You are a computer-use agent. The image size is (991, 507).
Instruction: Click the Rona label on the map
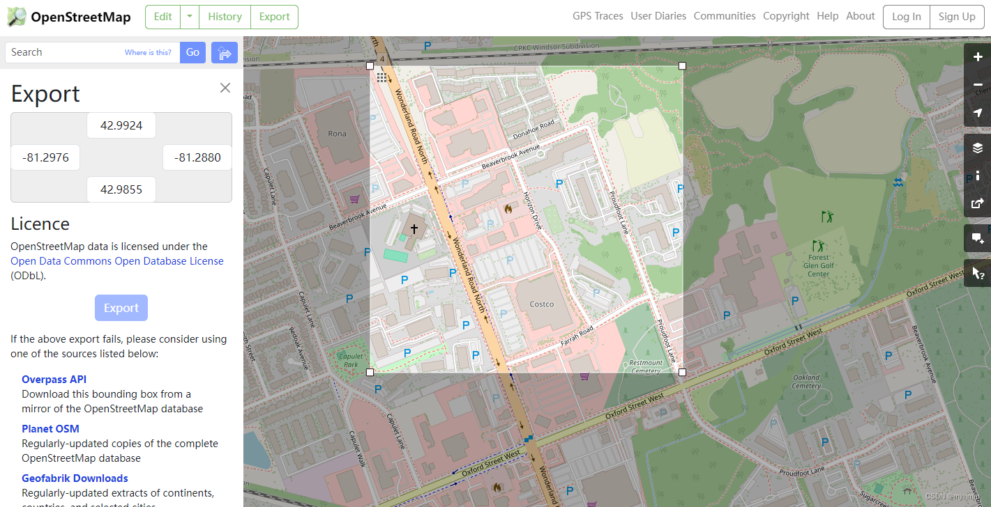(x=336, y=134)
